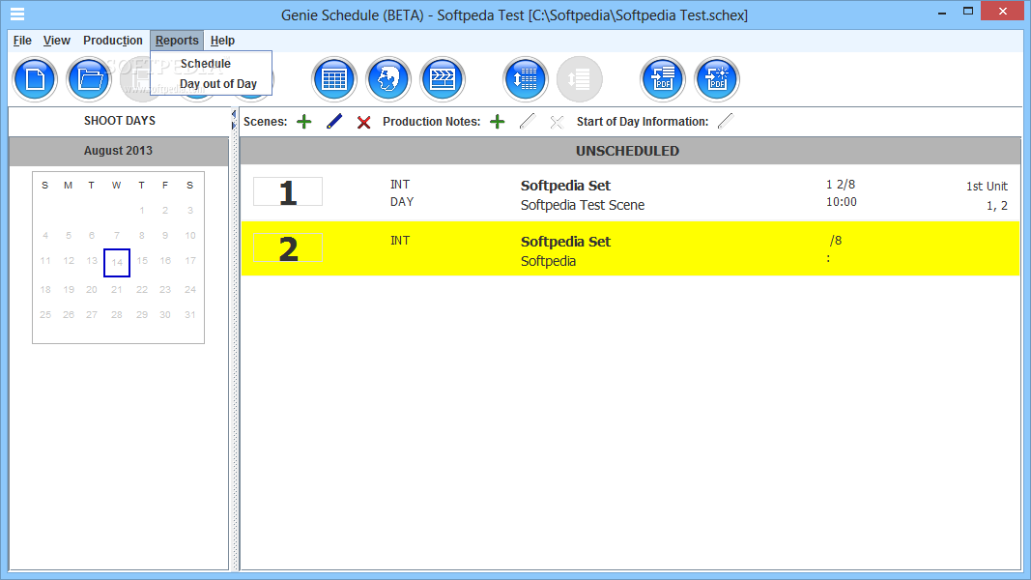Screen dimensions: 1031x580
Task: Click the SHOOT DAYS panel heading
Action: [x=120, y=121]
